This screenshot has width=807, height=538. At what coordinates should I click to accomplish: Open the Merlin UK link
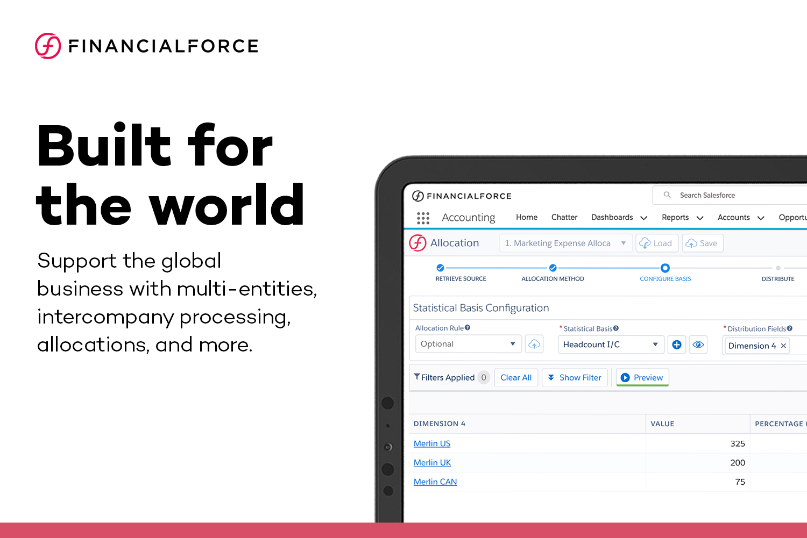tap(432, 463)
